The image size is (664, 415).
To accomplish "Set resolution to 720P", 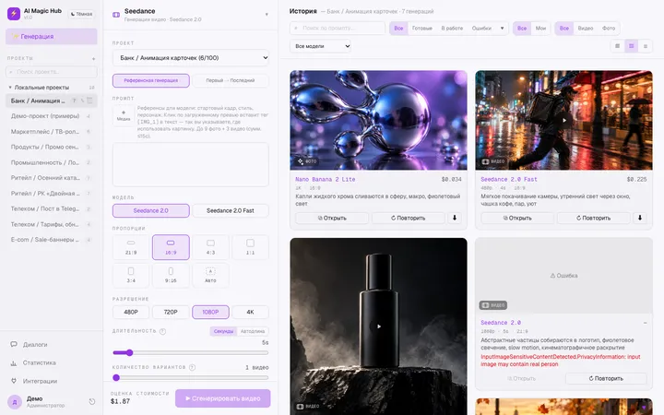I will 171,312.
